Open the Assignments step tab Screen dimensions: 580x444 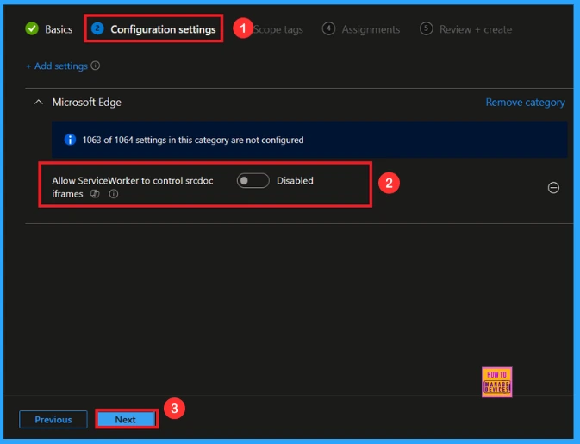tap(361, 29)
